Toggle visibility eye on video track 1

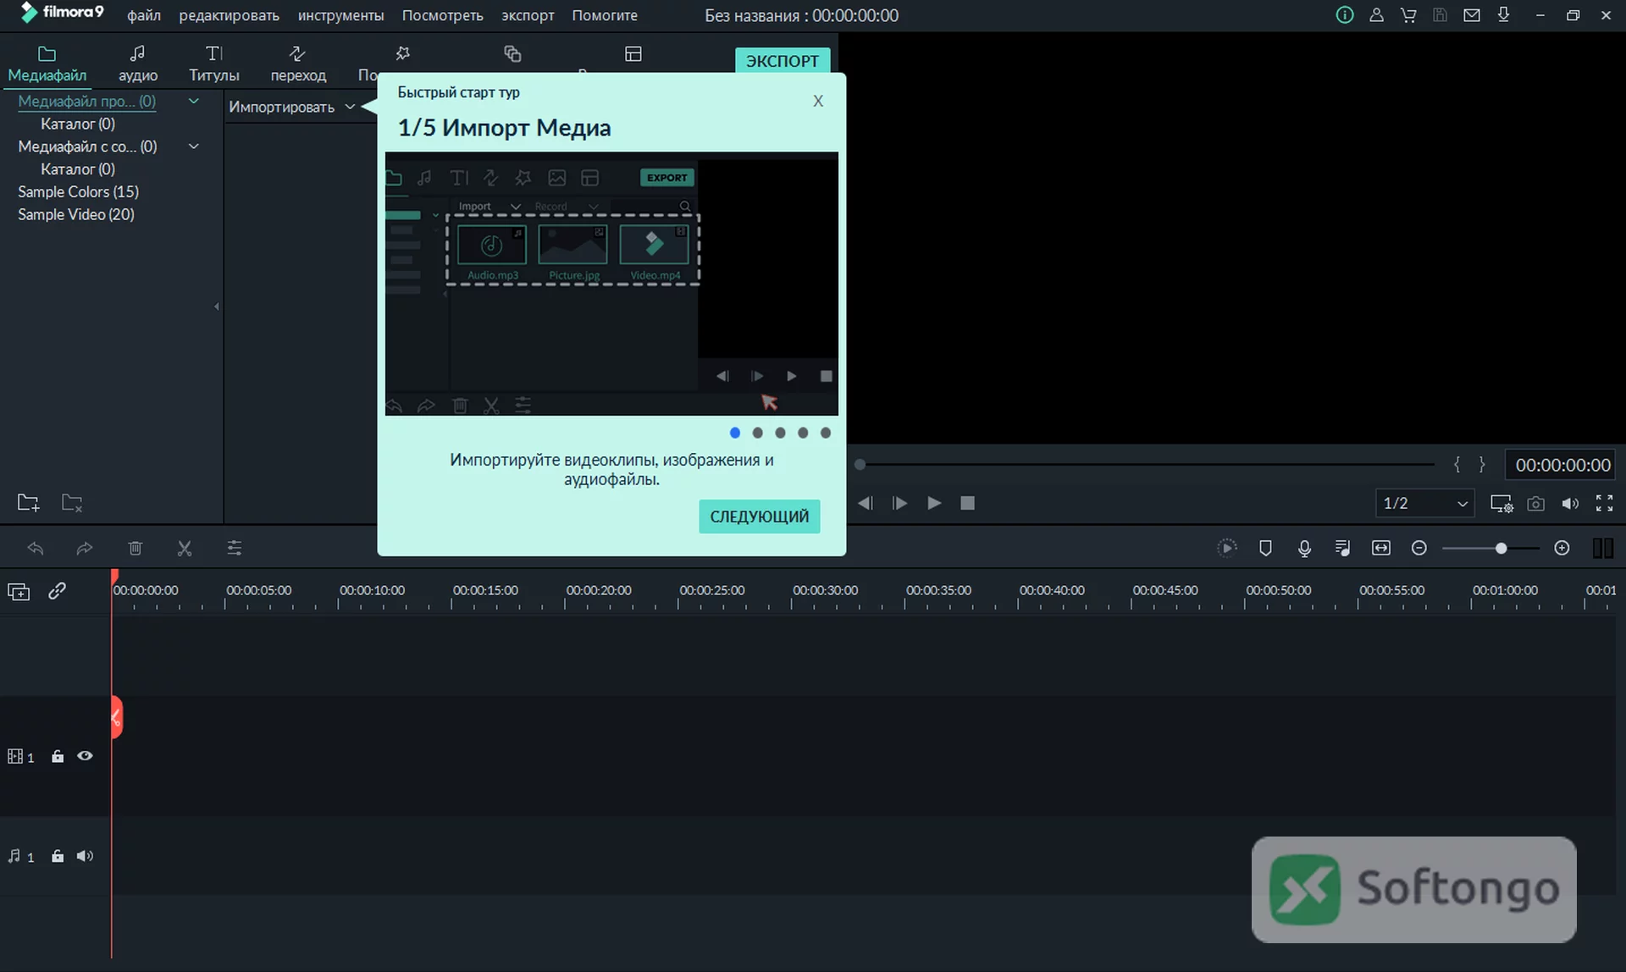(x=85, y=756)
